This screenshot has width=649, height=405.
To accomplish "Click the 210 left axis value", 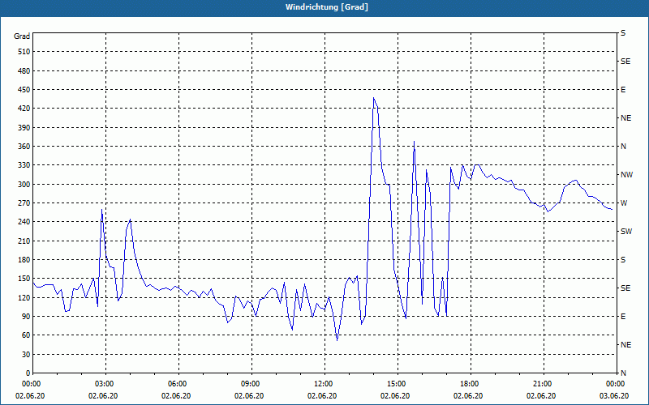I will tap(24, 241).
